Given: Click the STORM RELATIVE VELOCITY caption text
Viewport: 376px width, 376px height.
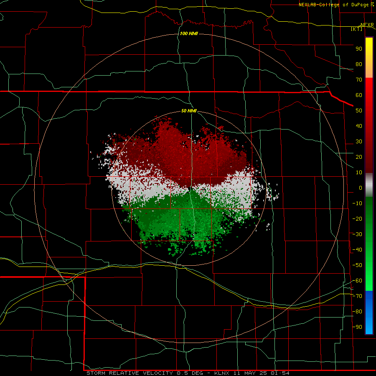Looking at the screenshot, I should [130, 373].
